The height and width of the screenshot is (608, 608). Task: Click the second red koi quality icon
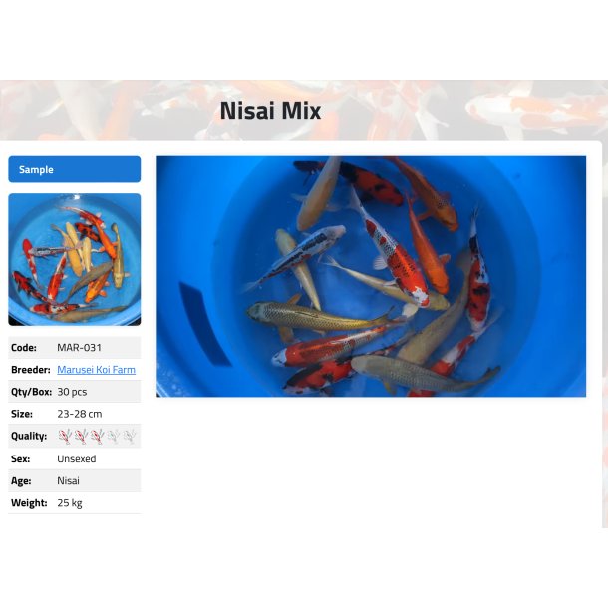click(81, 436)
